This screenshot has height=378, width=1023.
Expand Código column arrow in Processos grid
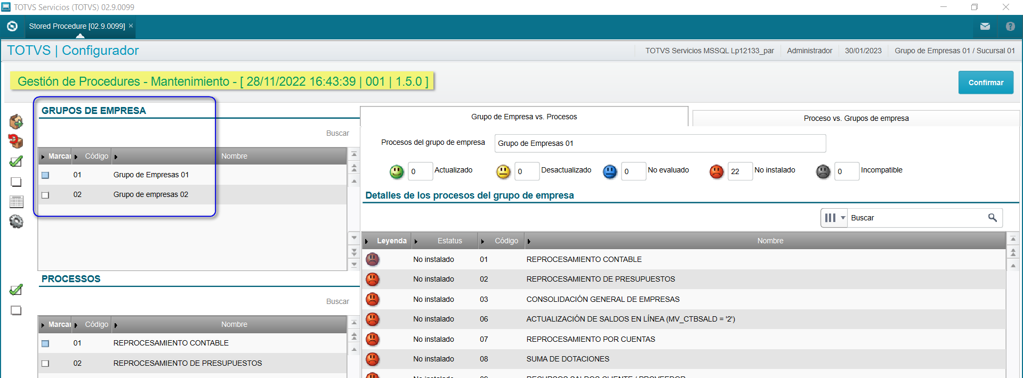tap(76, 325)
